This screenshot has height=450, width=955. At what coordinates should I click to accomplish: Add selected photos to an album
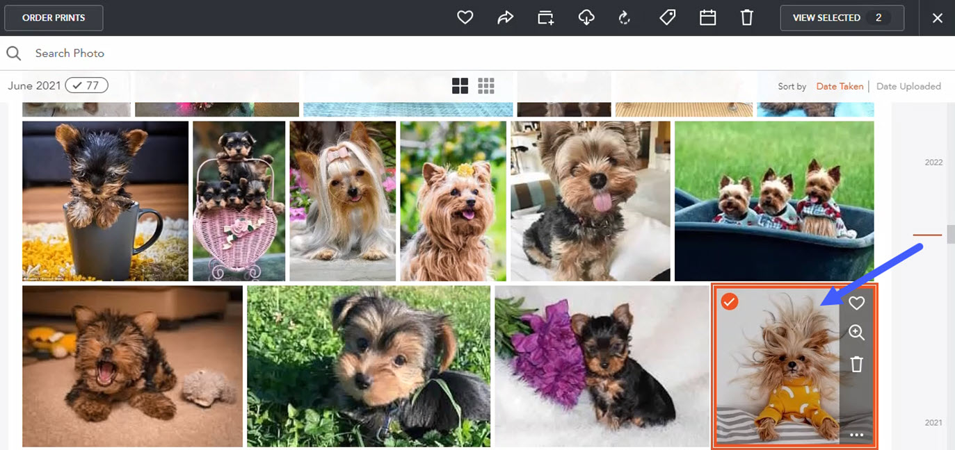(546, 17)
